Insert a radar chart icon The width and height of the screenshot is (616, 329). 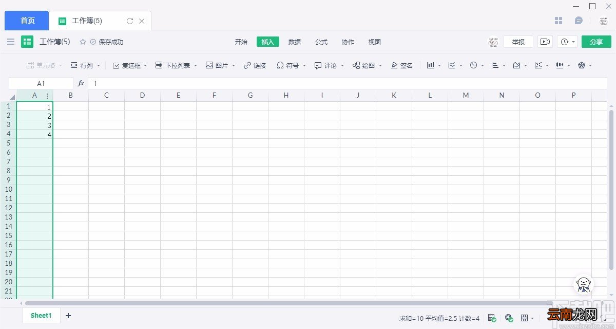click(582, 65)
